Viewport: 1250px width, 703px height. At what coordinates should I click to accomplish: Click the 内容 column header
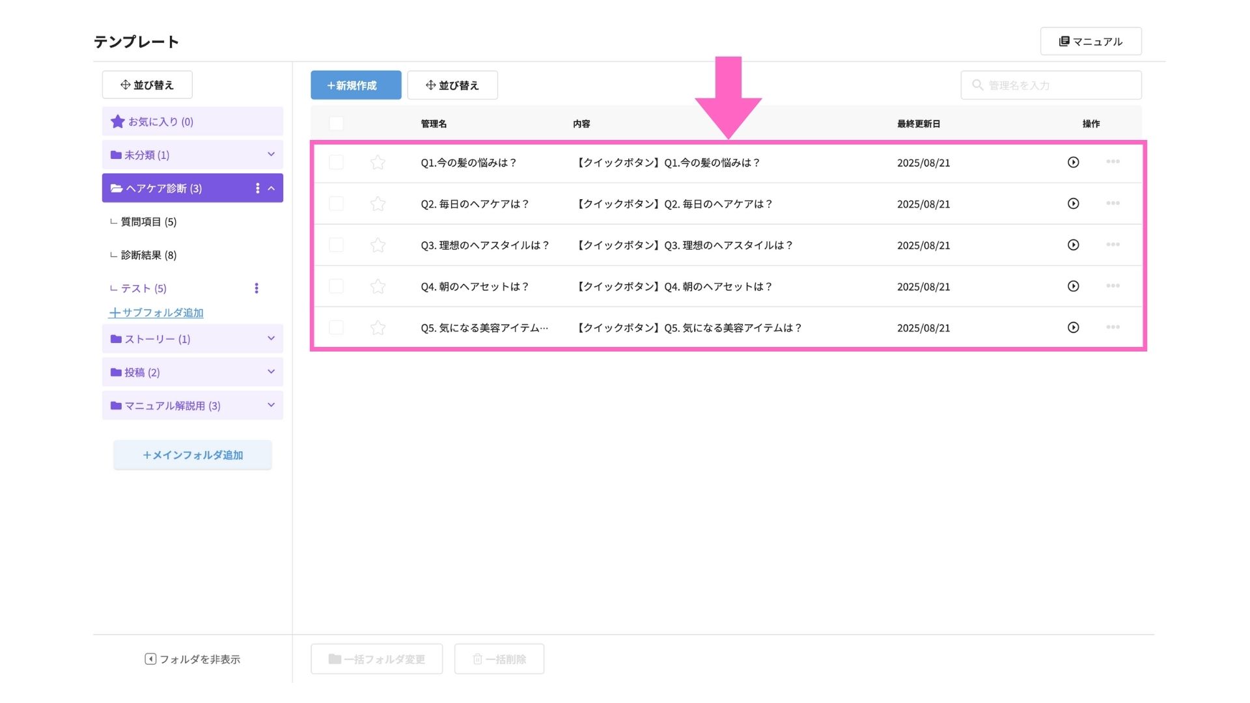(x=581, y=124)
